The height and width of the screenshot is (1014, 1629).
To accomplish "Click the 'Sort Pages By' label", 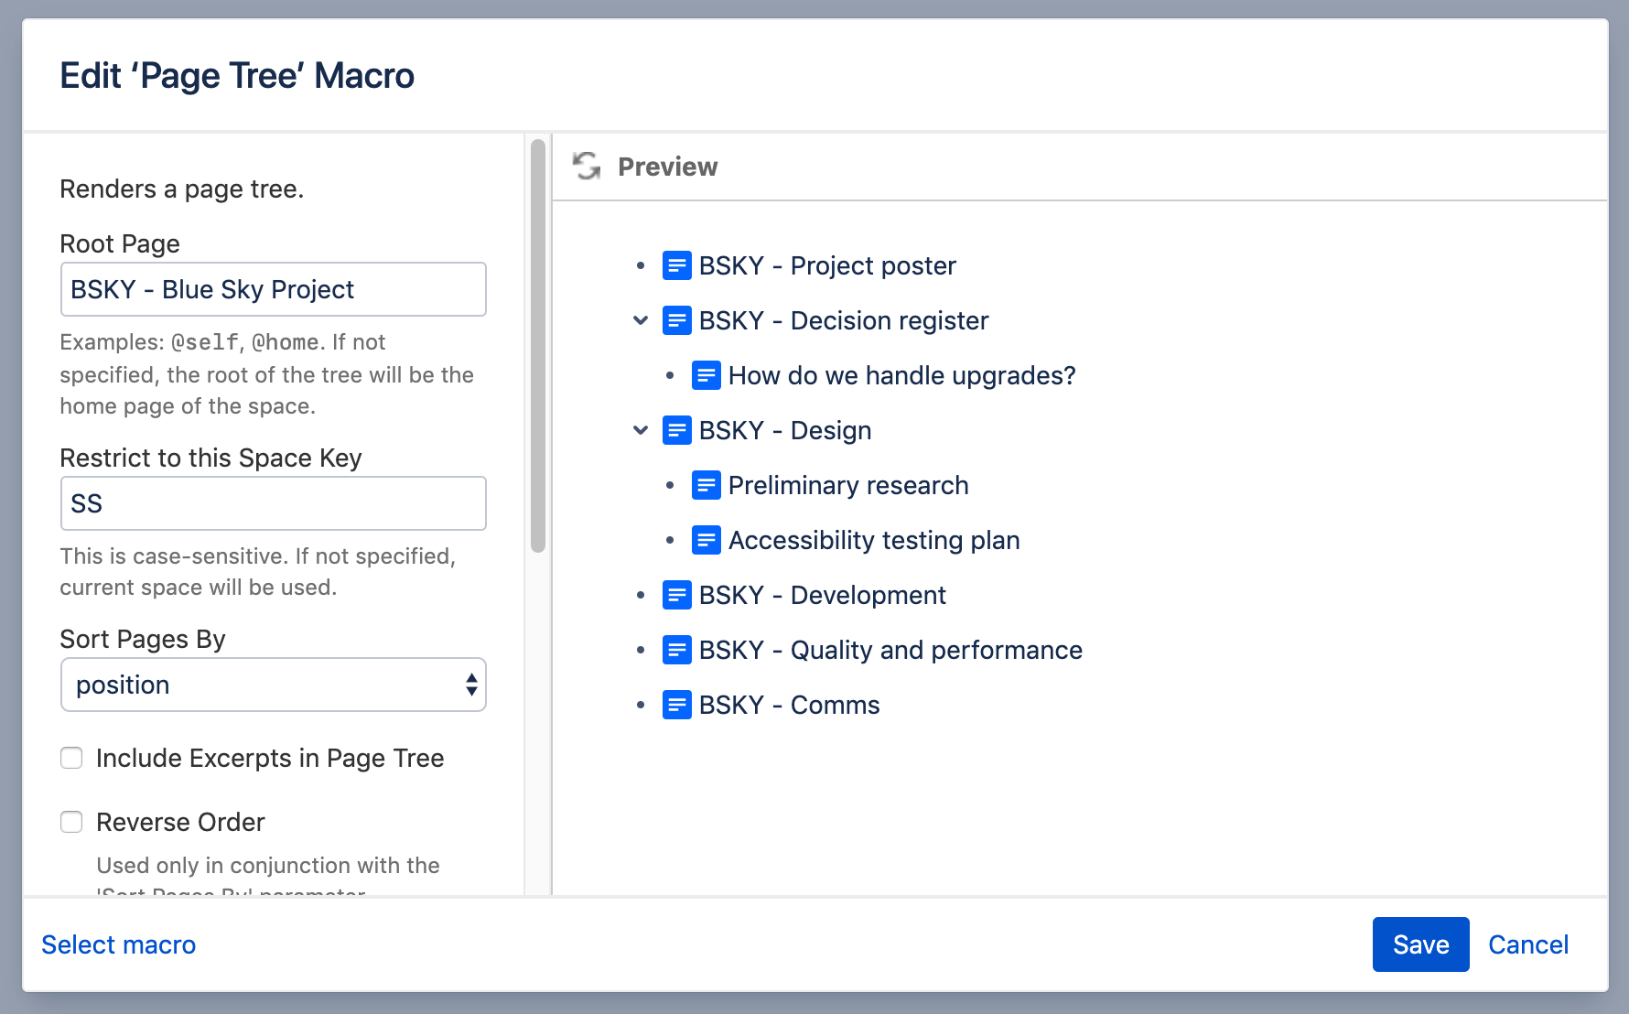I will [x=143, y=639].
